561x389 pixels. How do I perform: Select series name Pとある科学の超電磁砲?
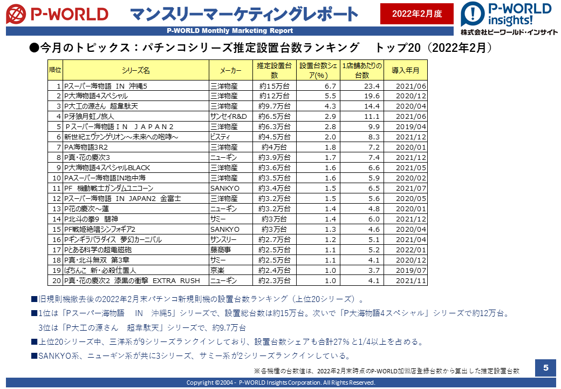(x=98, y=250)
